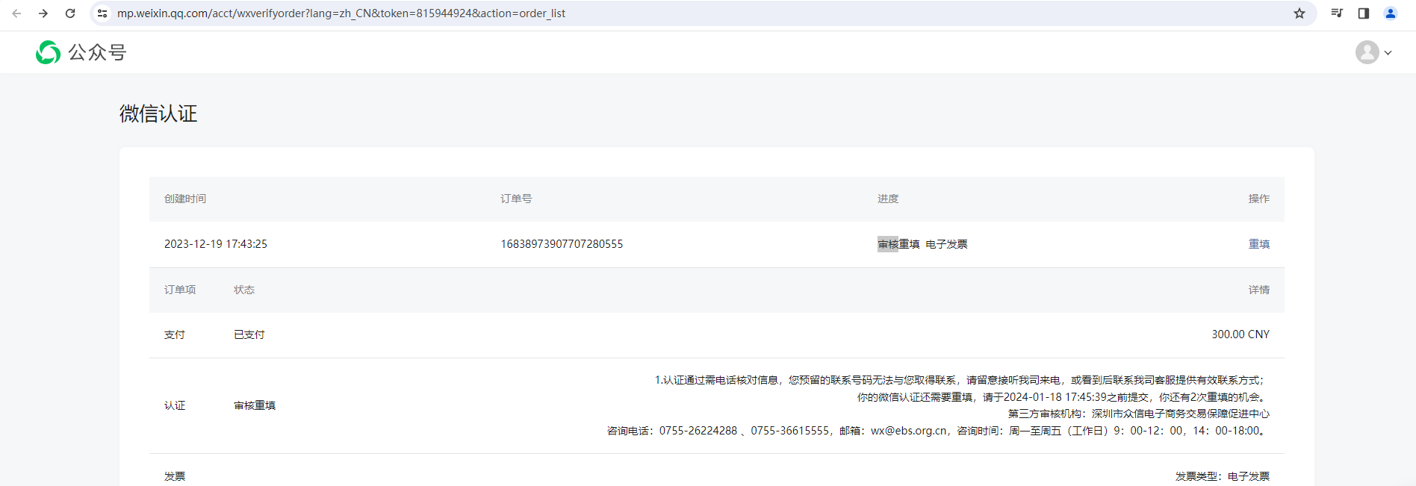Click the 订单号 column header
1416x486 pixels.
coord(516,199)
